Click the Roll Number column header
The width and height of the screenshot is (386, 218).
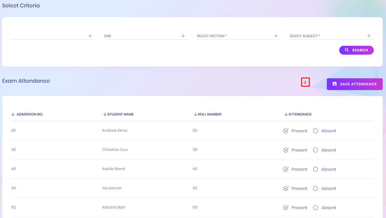210,114
